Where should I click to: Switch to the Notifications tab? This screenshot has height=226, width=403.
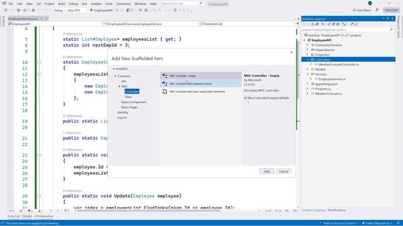click(x=337, y=210)
